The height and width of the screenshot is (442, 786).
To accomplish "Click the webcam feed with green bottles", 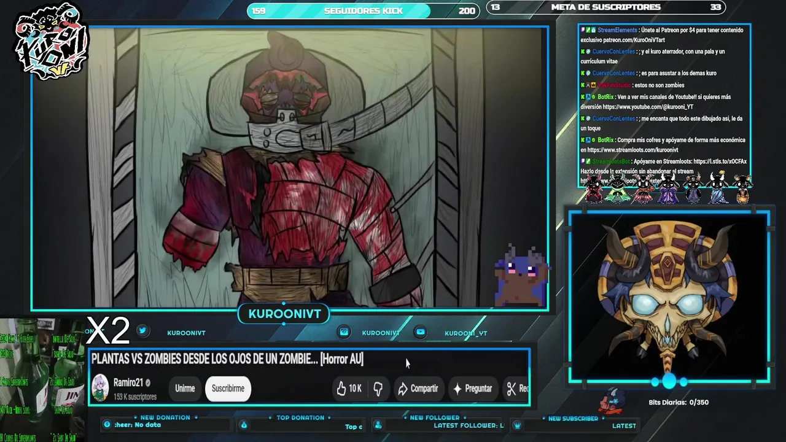I will click(43, 379).
